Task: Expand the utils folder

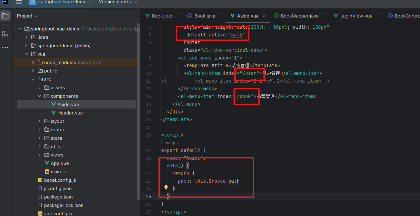Action: (x=39, y=146)
